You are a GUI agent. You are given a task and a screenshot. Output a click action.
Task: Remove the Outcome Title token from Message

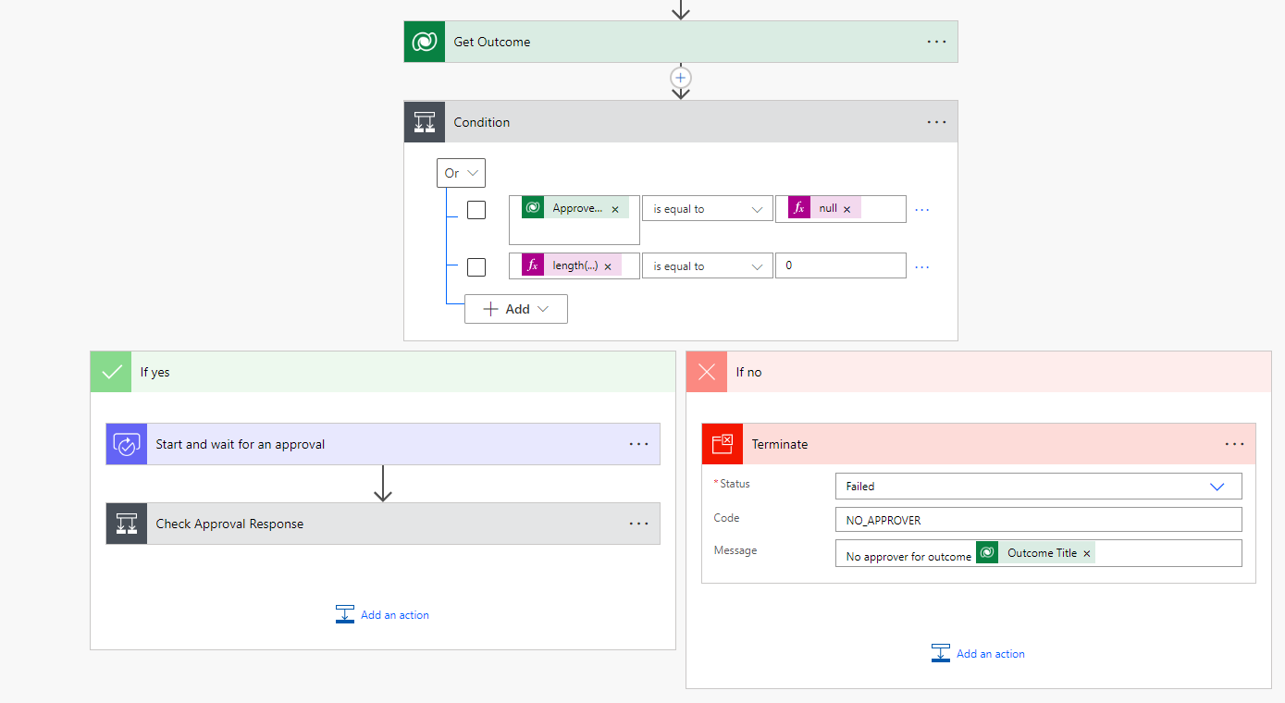pos(1087,553)
